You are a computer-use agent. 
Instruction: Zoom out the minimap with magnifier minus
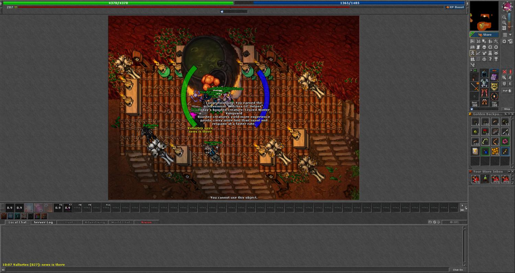(504, 17)
